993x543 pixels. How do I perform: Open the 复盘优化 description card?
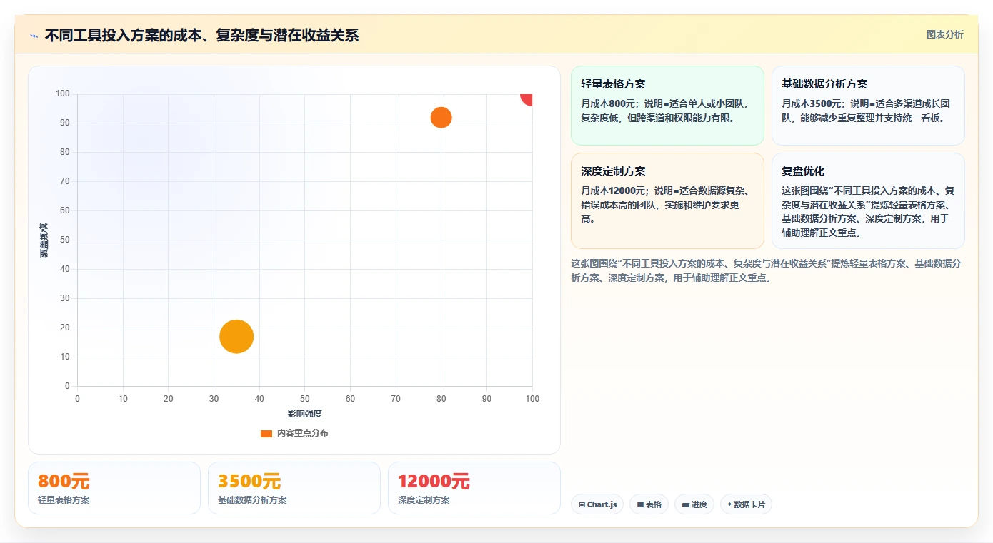[868, 201]
